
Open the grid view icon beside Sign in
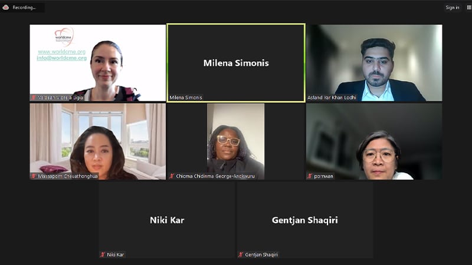469,7
